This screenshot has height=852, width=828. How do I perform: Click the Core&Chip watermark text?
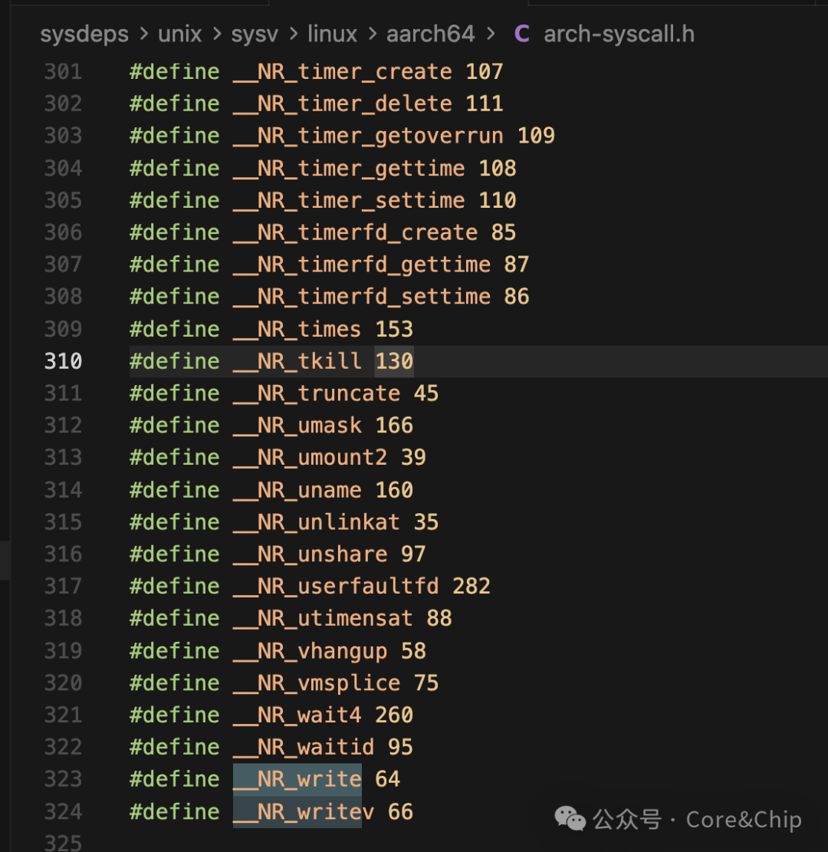[x=742, y=819]
